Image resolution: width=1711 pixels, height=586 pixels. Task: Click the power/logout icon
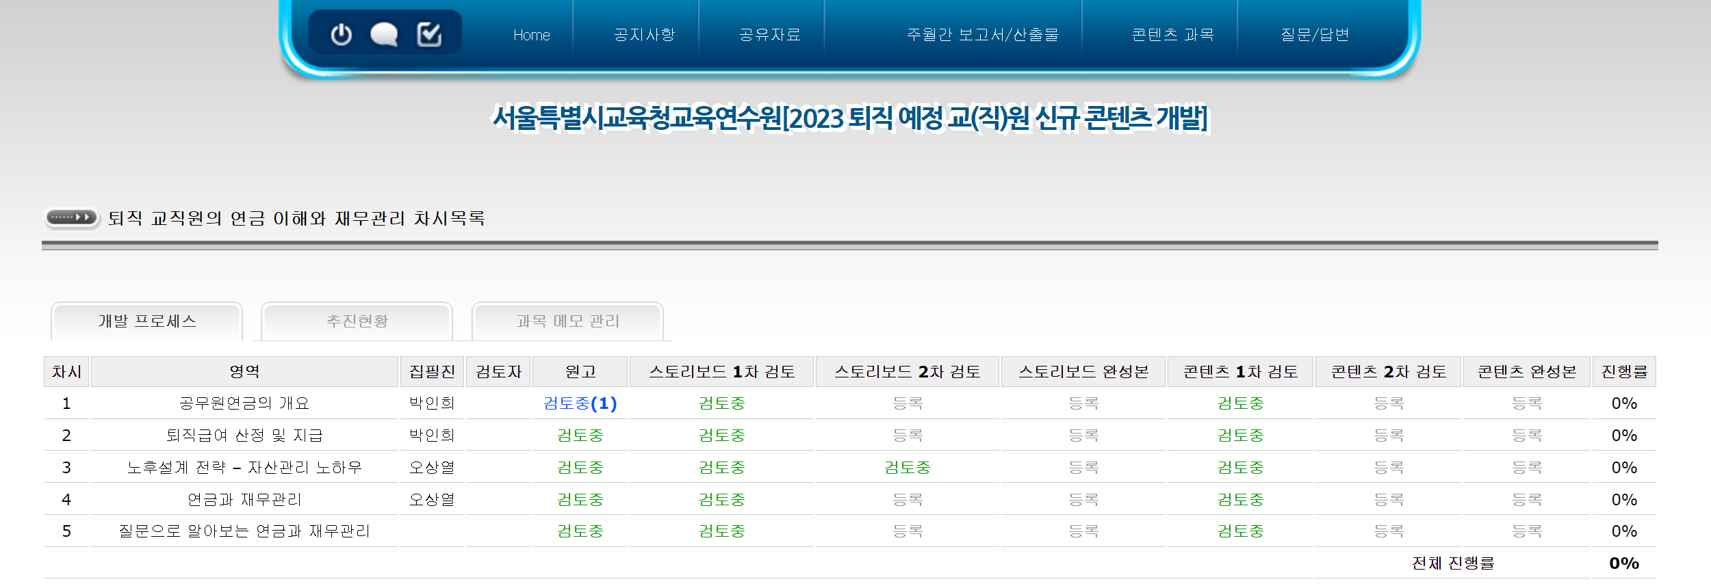tap(341, 34)
